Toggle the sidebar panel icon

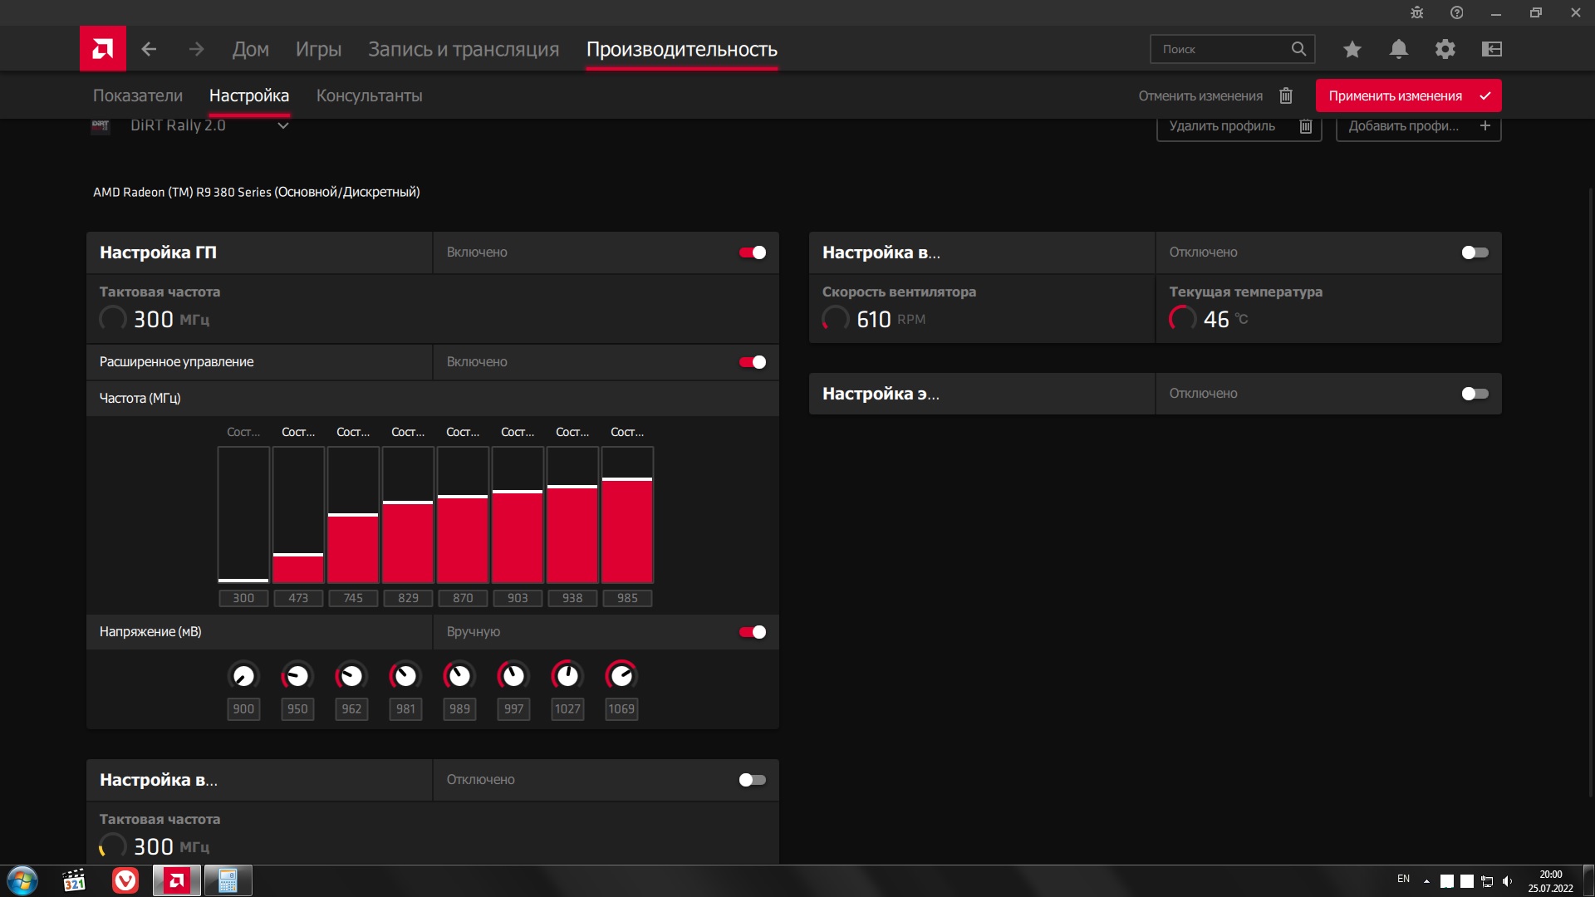(1492, 49)
